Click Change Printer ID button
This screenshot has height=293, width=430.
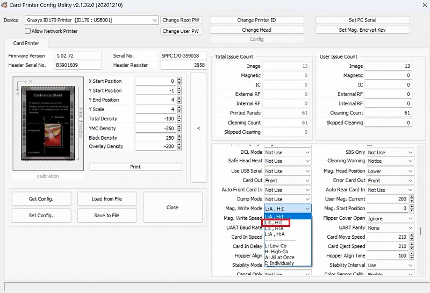tap(257, 20)
